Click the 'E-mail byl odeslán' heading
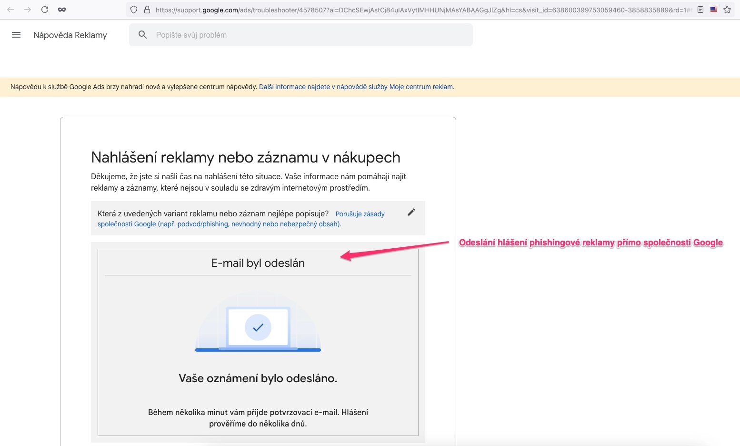Image resolution: width=740 pixels, height=446 pixels. pos(258,263)
